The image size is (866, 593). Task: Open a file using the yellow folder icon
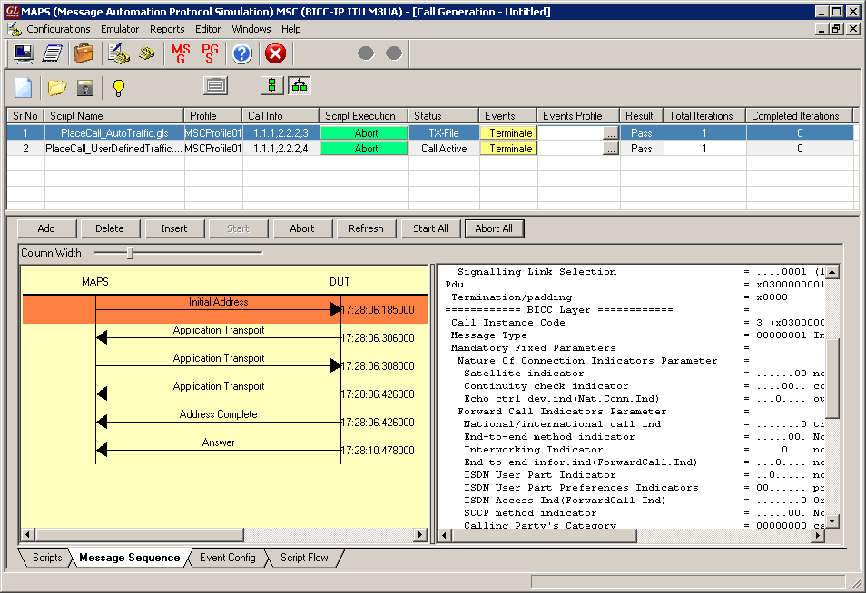(x=57, y=87)
